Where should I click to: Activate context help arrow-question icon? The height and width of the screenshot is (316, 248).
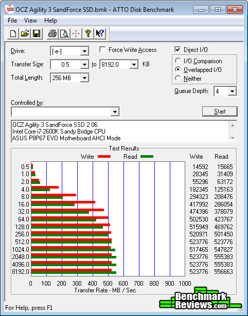pos(100,33)
